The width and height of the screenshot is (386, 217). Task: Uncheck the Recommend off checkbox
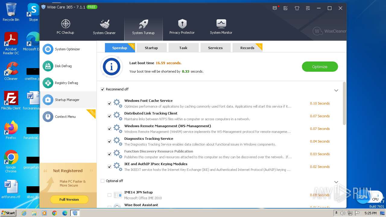pyautogui.click(x=103, y=89)
